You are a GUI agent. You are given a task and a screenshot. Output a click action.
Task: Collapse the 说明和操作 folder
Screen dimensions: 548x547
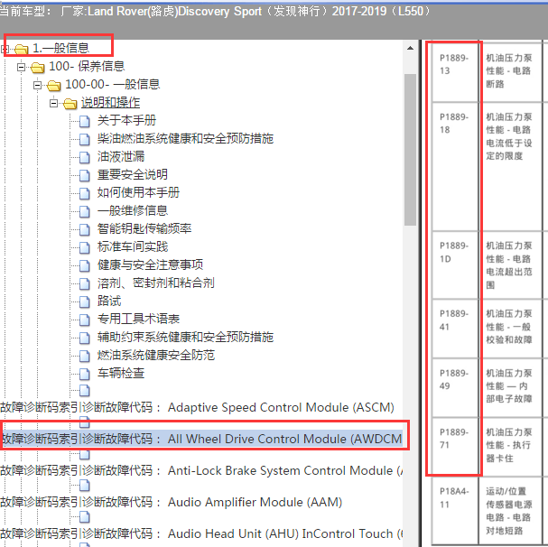tap(53, 103)
